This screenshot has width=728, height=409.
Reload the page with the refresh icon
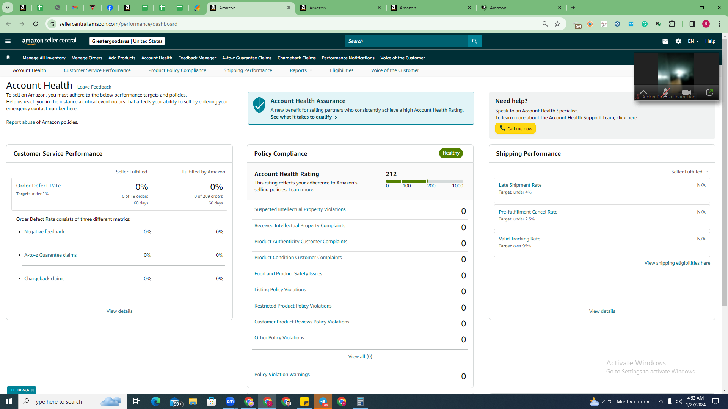[x=36, y=24]
